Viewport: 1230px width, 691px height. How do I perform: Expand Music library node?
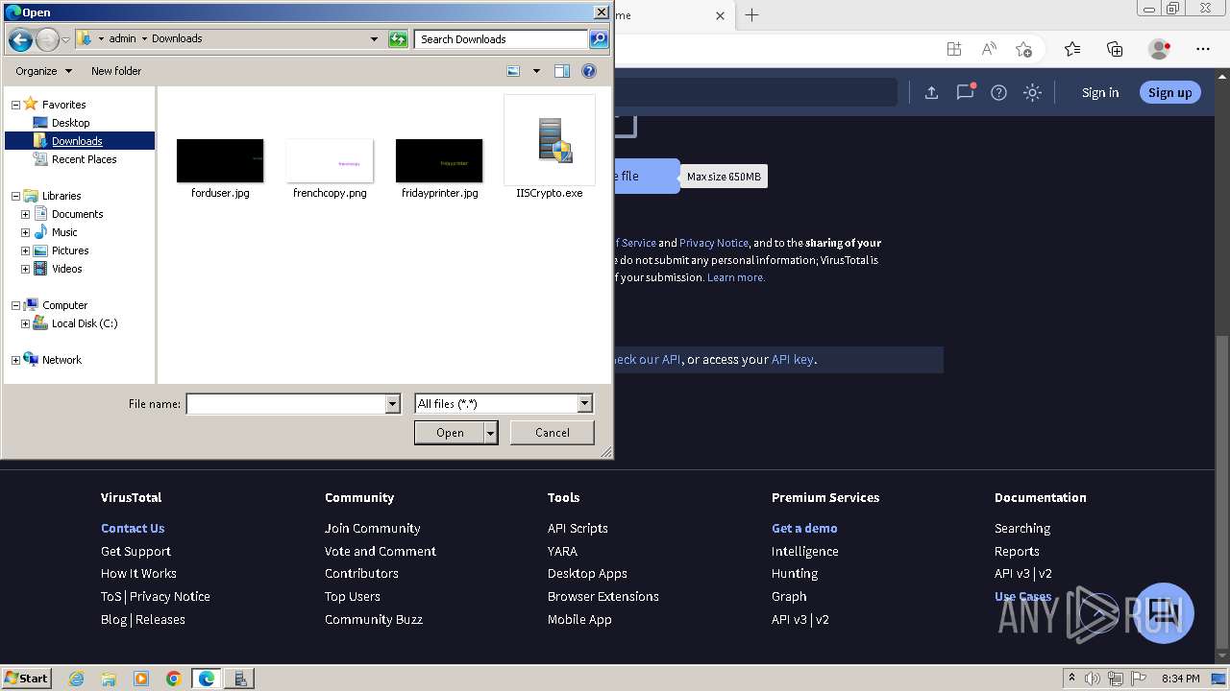click(25, 232)
